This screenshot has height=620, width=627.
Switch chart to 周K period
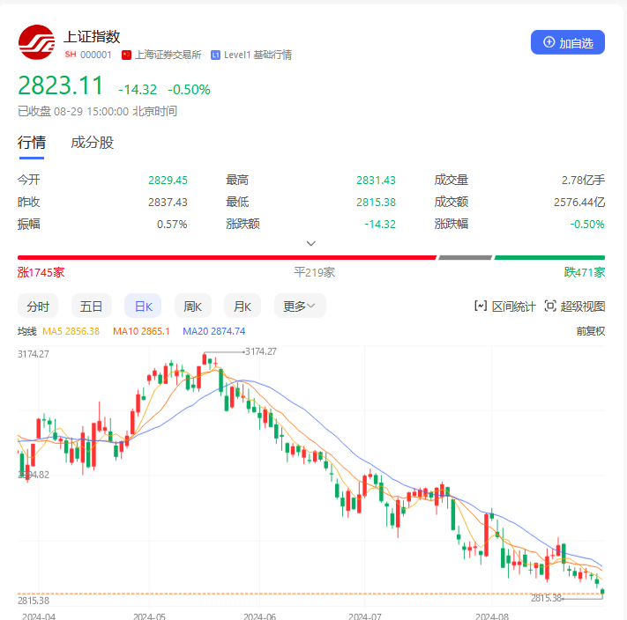click(192, 306)
